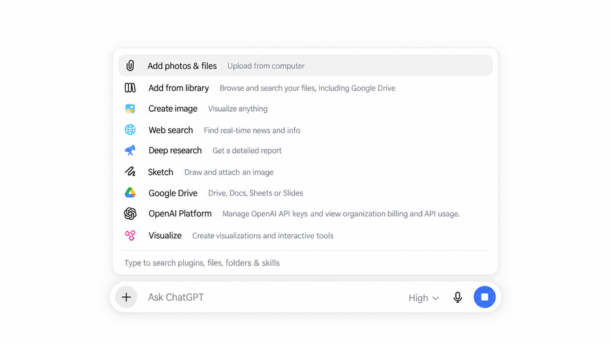The width and height of the screenshot is (611, 344).
Task: Click the 'Visualize anything' text
Action: point(237,109)
